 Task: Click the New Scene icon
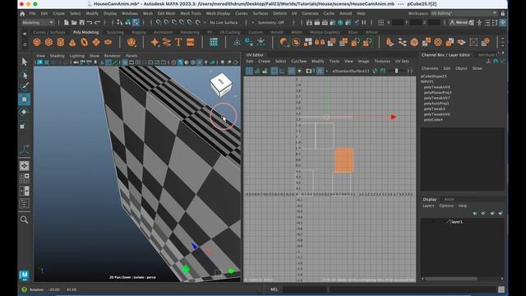[66, 22]
